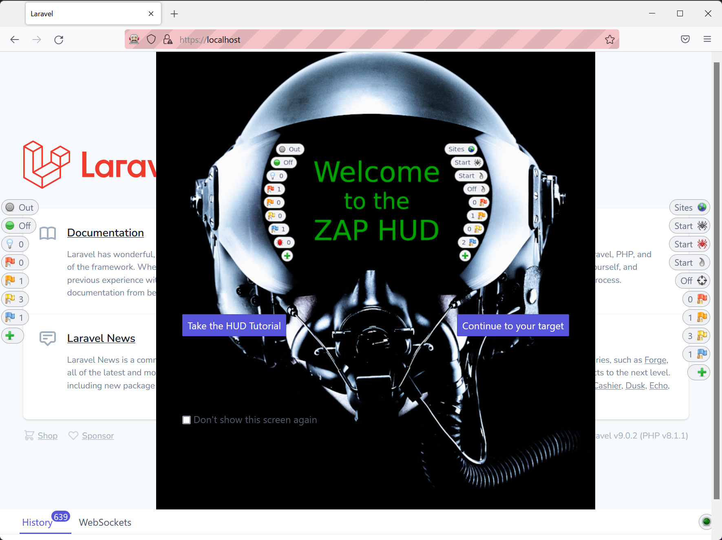The width and height of the screenshot is (722, 540).
Task: Open a new browser tab
Action: (174, 14)
